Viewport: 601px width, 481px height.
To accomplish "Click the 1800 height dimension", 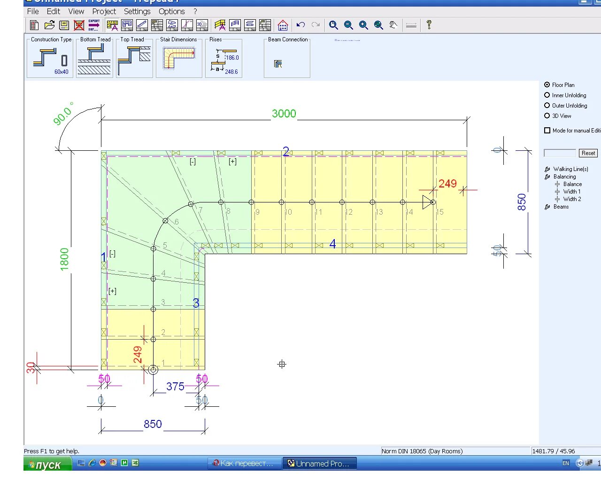I will pyautogui.click(x=64, y=259).
